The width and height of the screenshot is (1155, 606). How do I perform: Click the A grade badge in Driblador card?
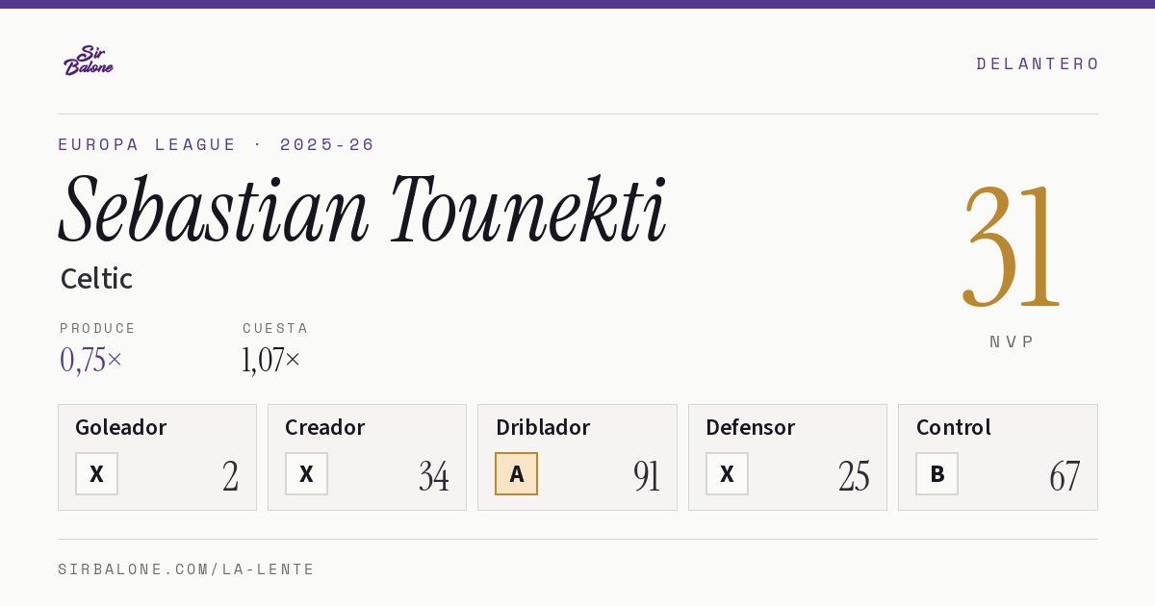coord(516,473)
